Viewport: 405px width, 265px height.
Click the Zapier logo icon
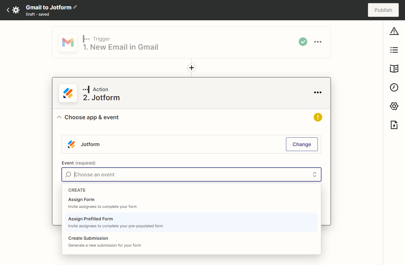coord(16,10)
